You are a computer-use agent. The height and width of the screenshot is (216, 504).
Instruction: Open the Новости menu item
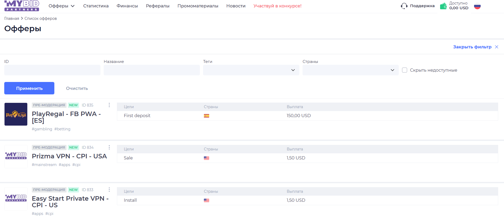(x=236, y=6)
